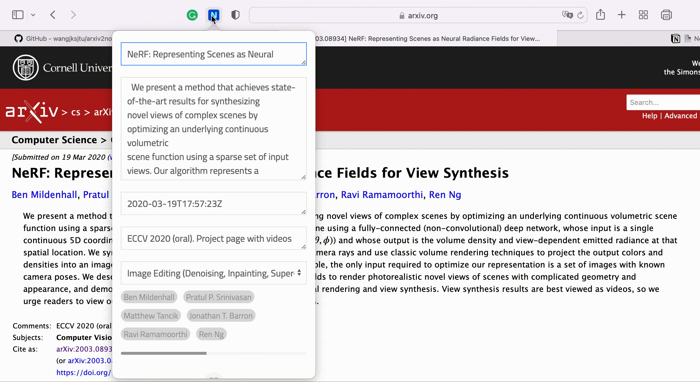Open a new tab with plus icon

pyautogui.click(x=622, y=15)
